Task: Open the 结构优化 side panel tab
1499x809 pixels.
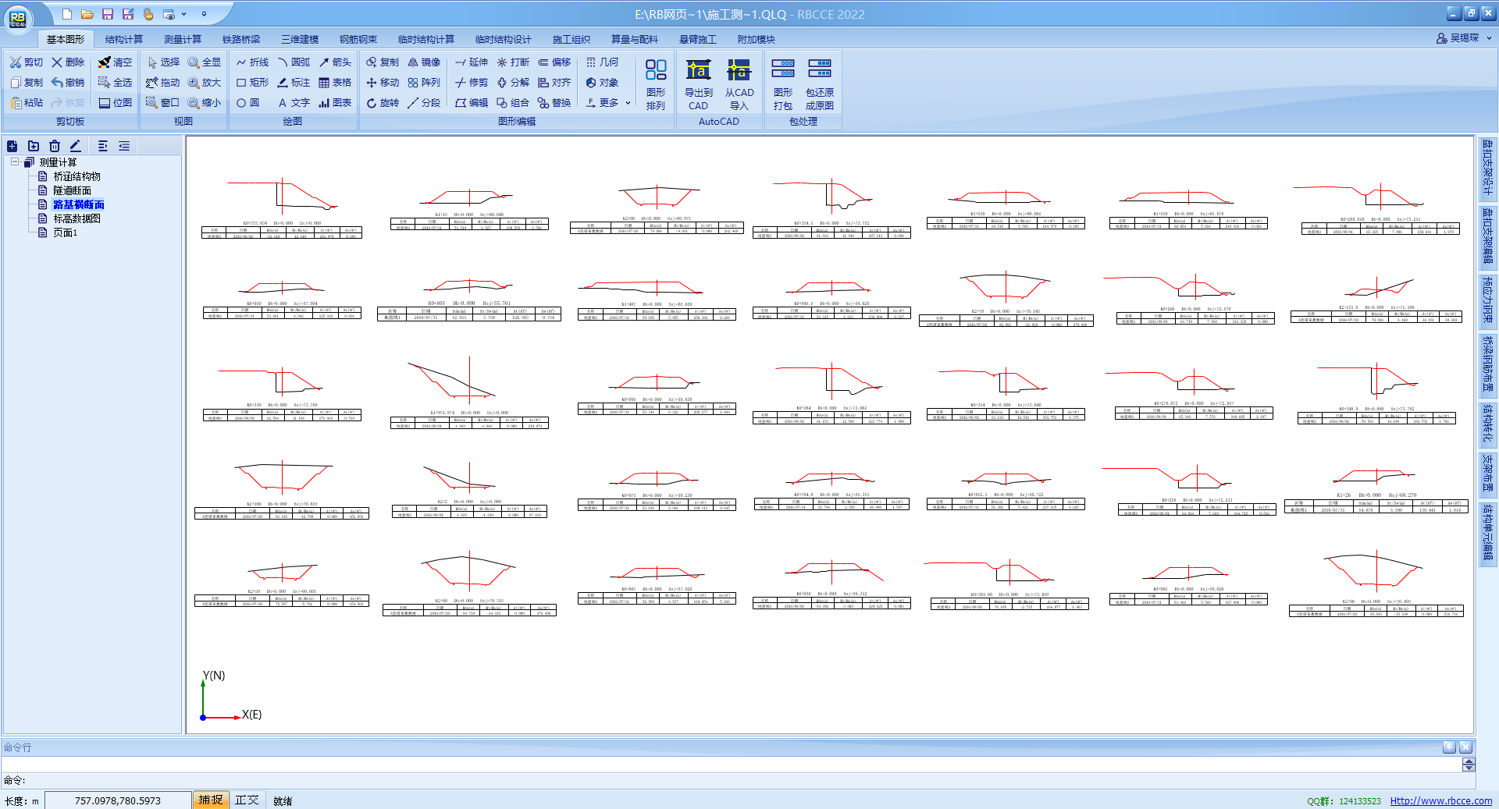Action: point(1488,423)
